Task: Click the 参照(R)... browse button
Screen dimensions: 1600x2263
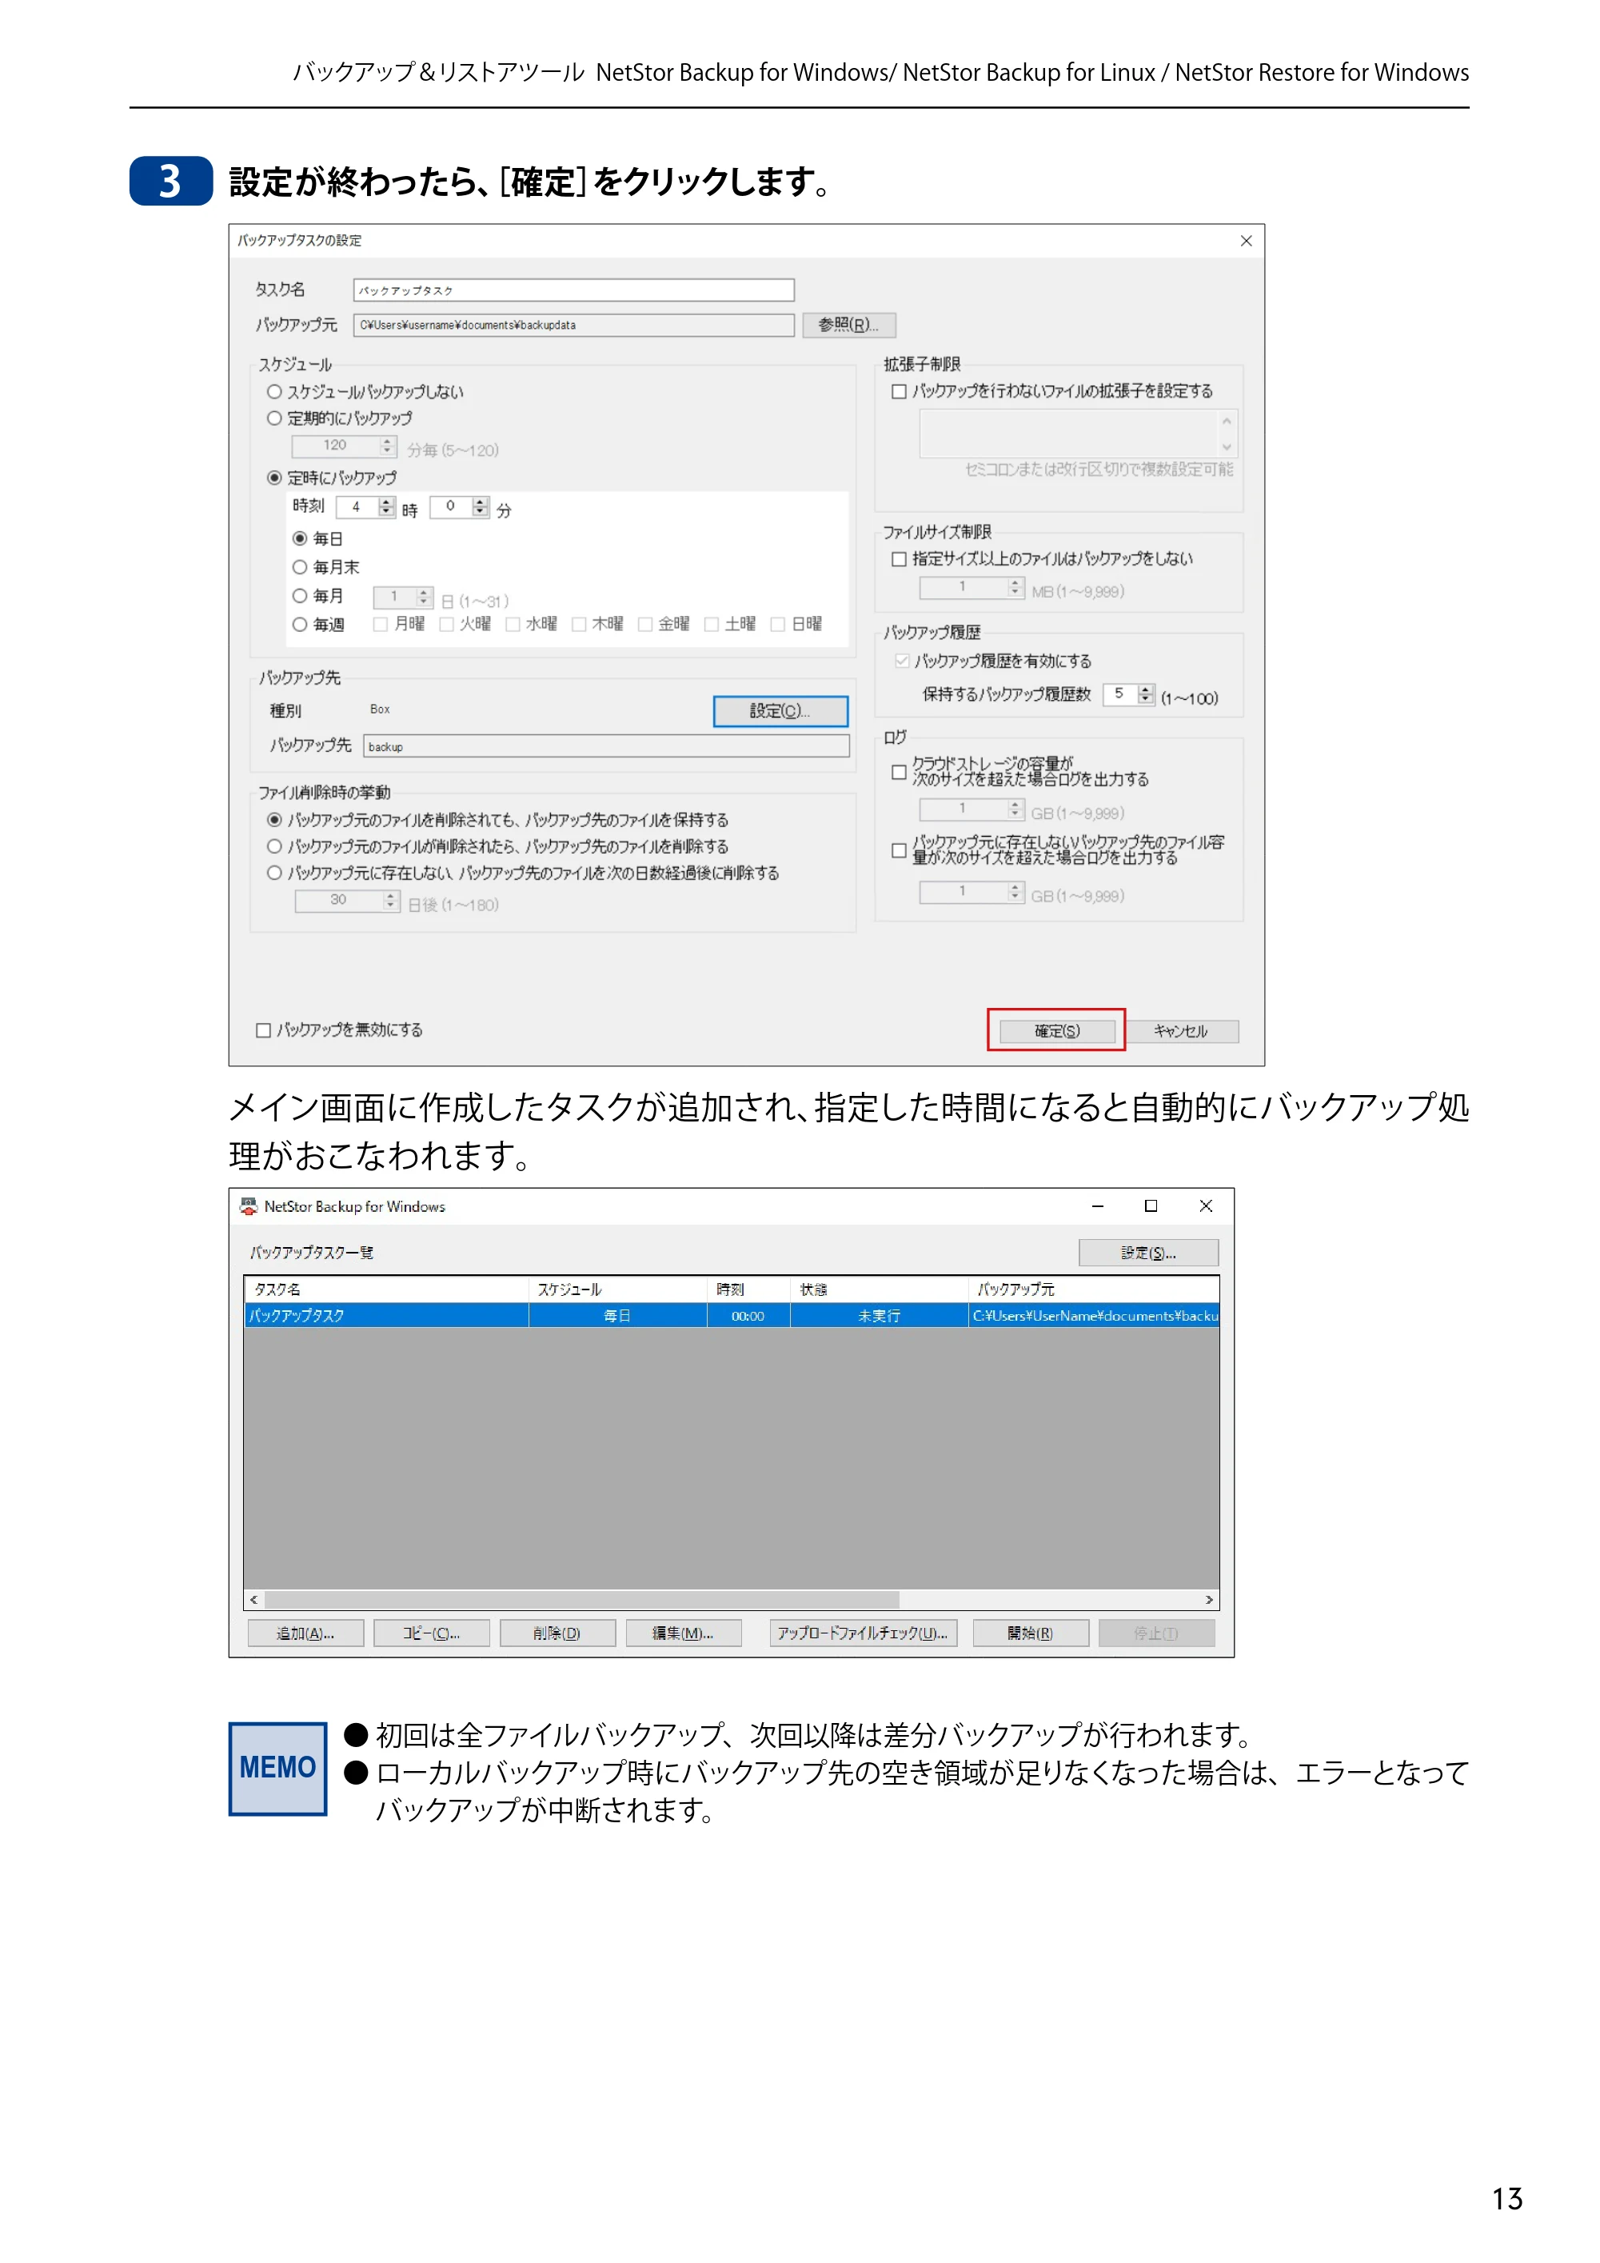Action: (x=848, y=324)
